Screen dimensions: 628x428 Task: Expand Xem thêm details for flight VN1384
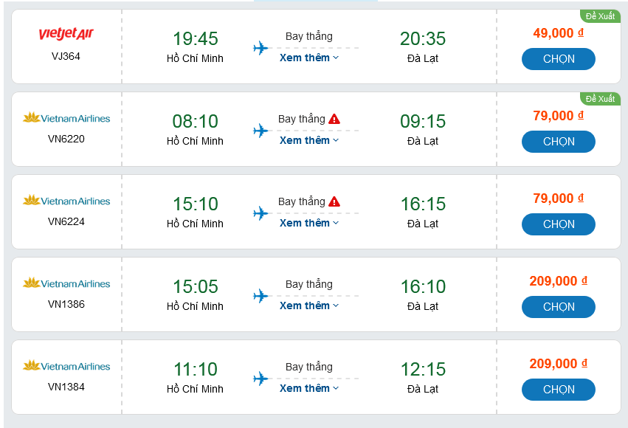click(x=309, y=388)
